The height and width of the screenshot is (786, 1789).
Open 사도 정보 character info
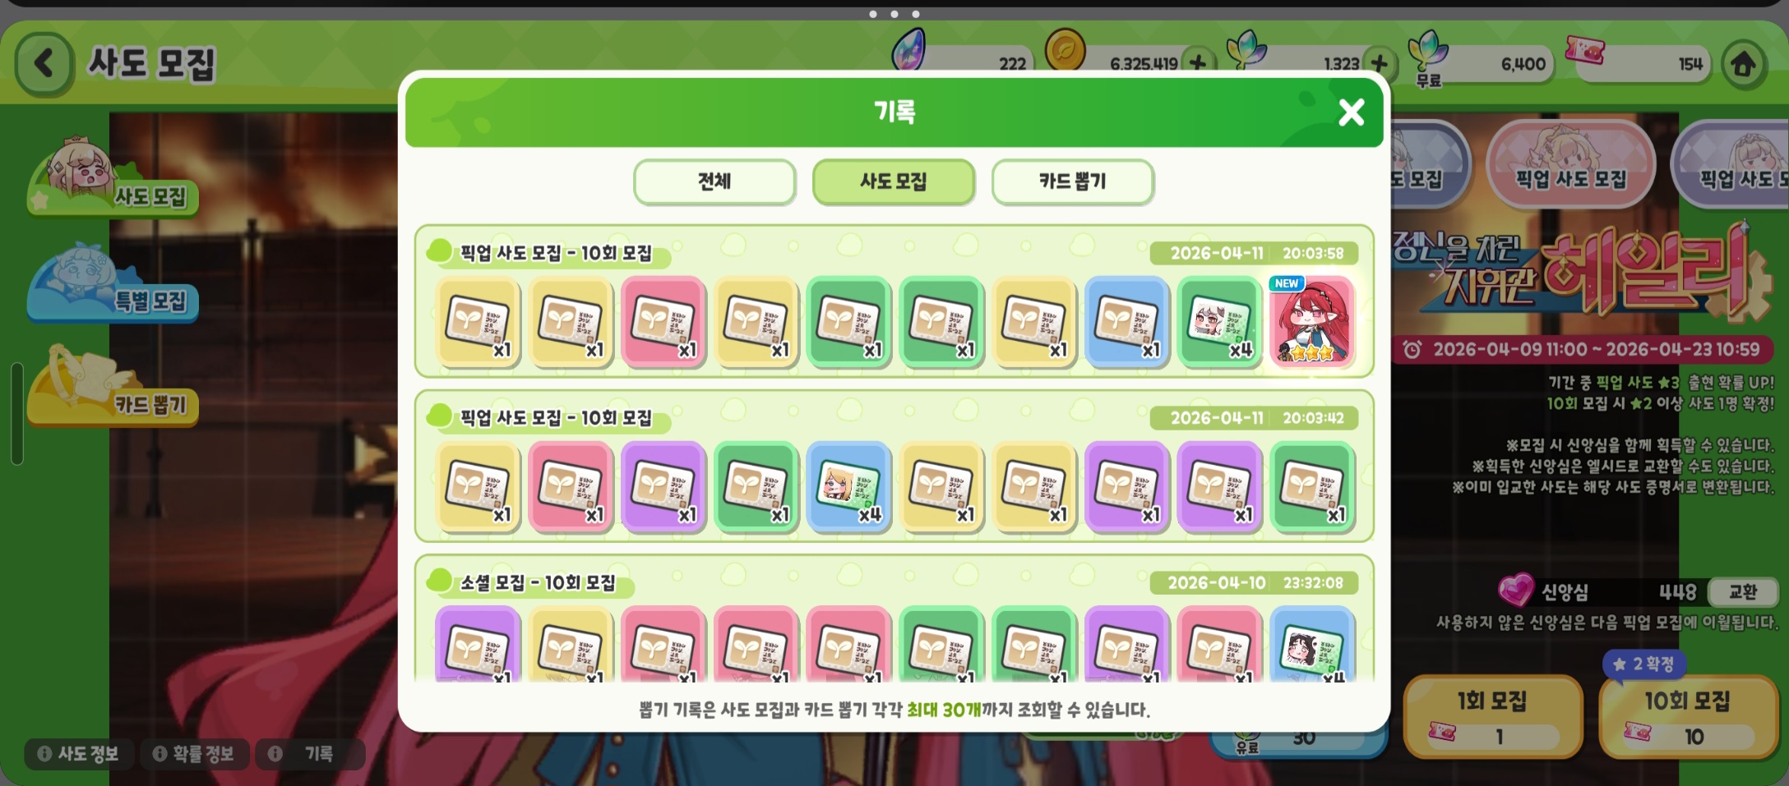pos(78,754)
